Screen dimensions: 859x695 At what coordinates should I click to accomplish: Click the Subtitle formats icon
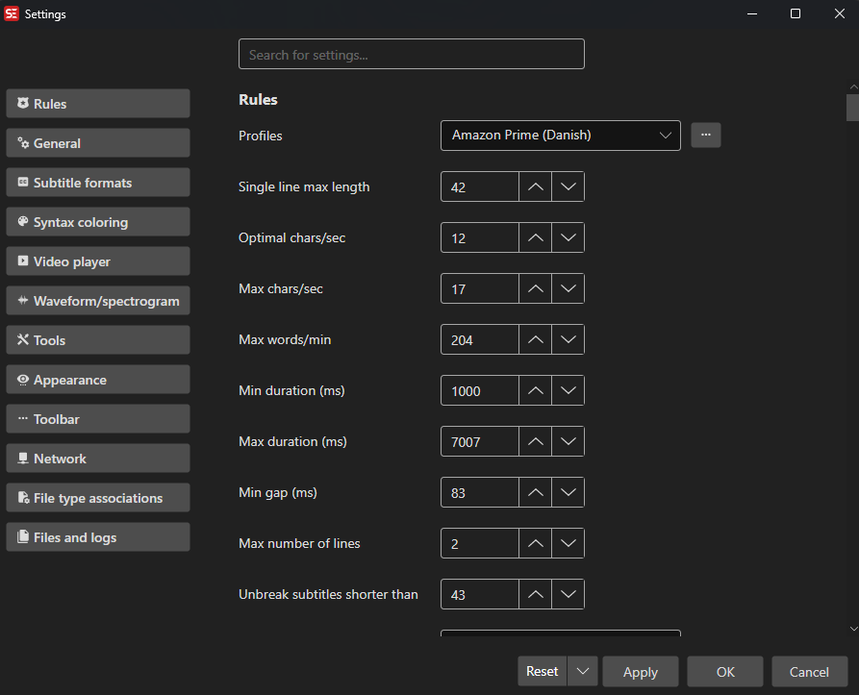23,182
